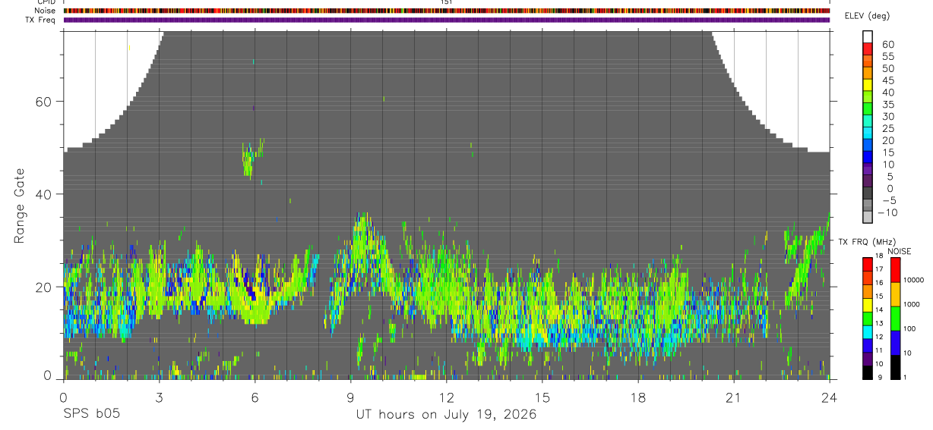The height and width of the screenshot is (430, 933).
Task: Click the white cap on the ELEV color bar
Action: pos(868,35)
